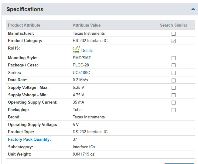Click the Specifications heading
The image size is (198, 164).
(25, 9)
